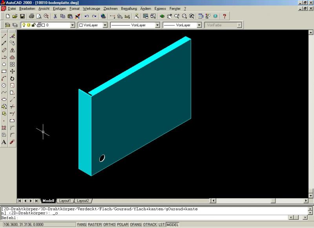Open the color control VonLayer dropdown
The width and height of the screenshot is (314, 228).
click(x=105, y=25)
